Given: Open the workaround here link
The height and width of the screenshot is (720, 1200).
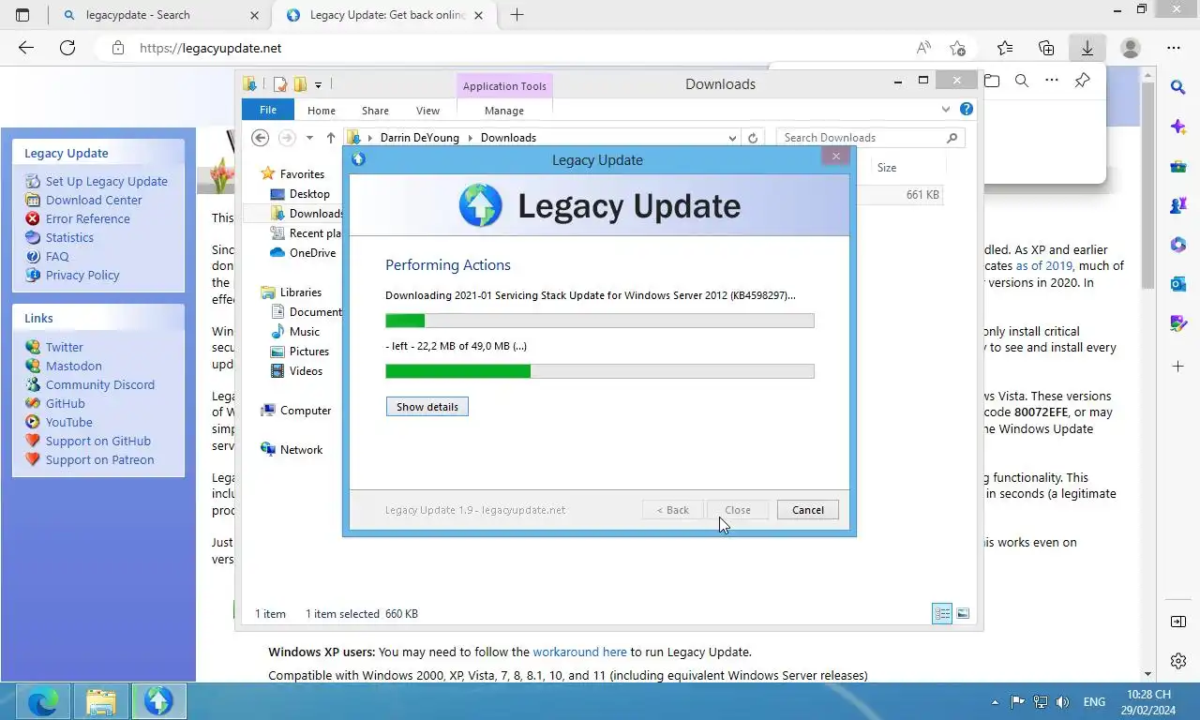Looking at the screenshot, I should [579, 652].
